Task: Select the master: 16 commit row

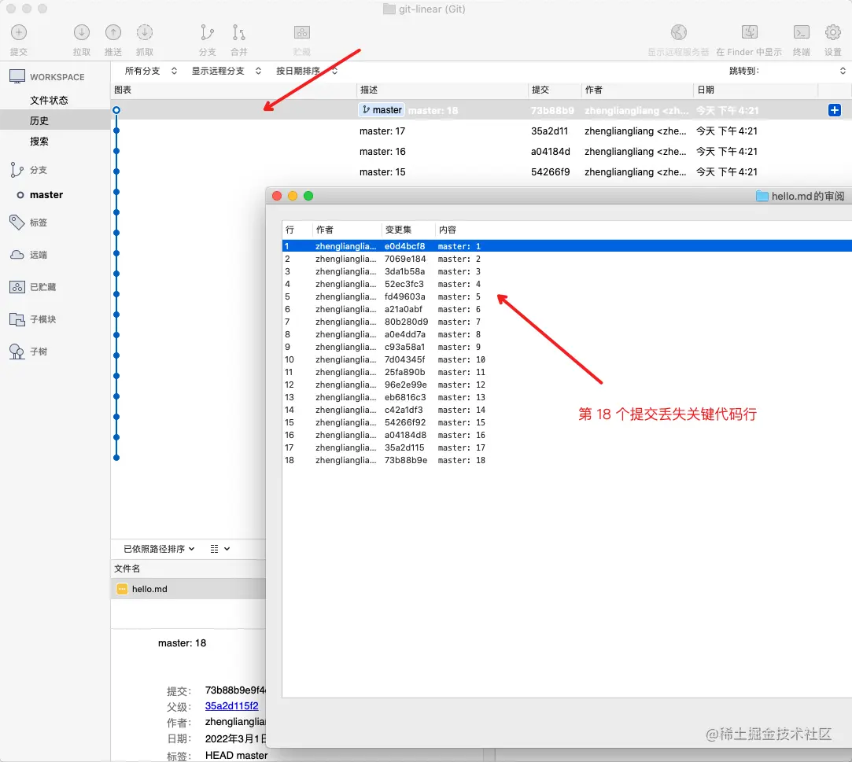Action: pos(481,152)
